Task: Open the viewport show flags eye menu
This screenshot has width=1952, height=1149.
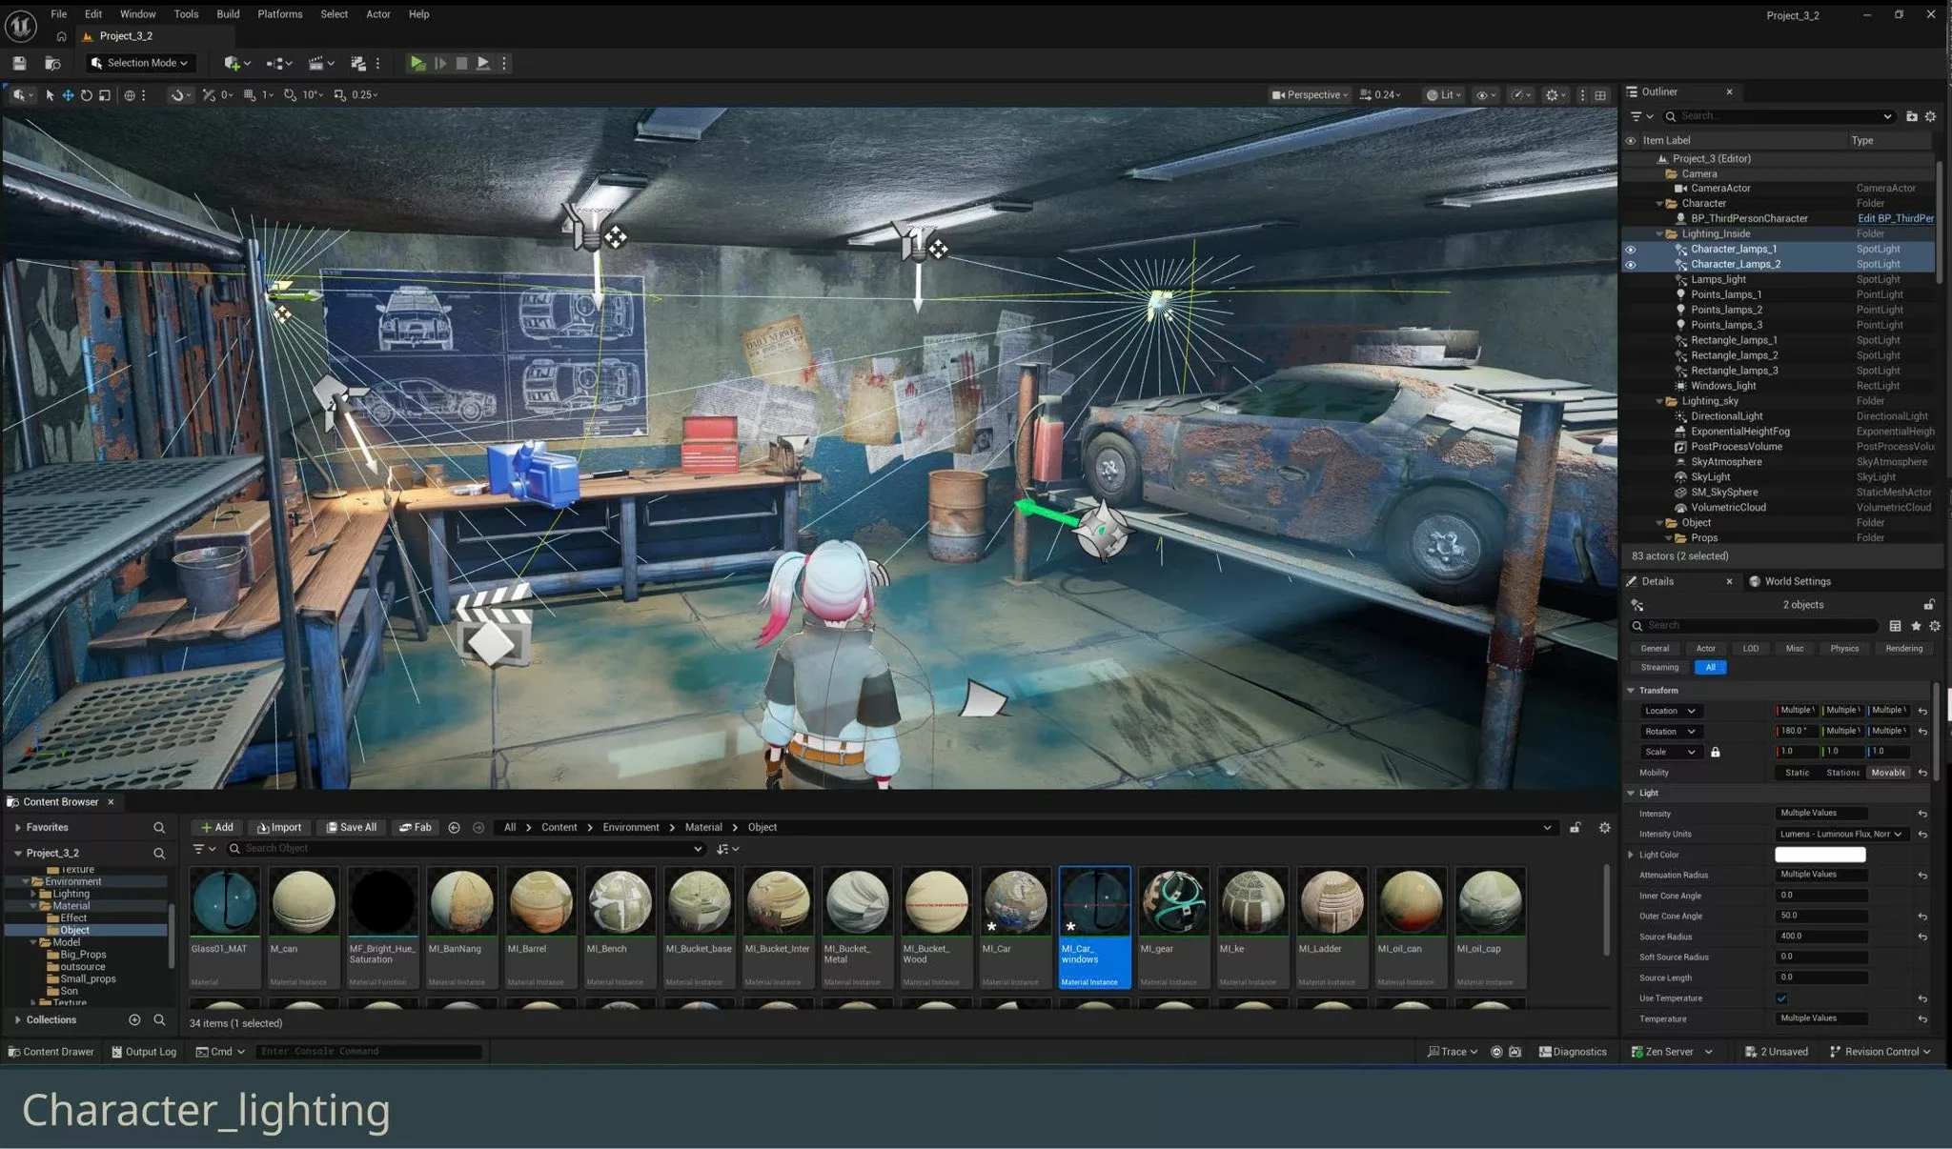Action: point(1482,95)
